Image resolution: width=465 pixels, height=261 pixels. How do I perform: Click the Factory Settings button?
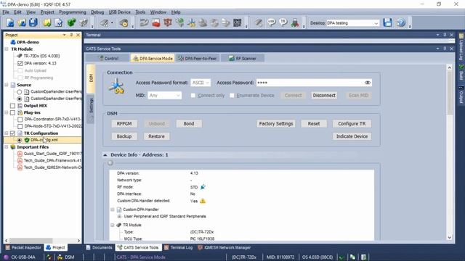(x=276, y=124)
